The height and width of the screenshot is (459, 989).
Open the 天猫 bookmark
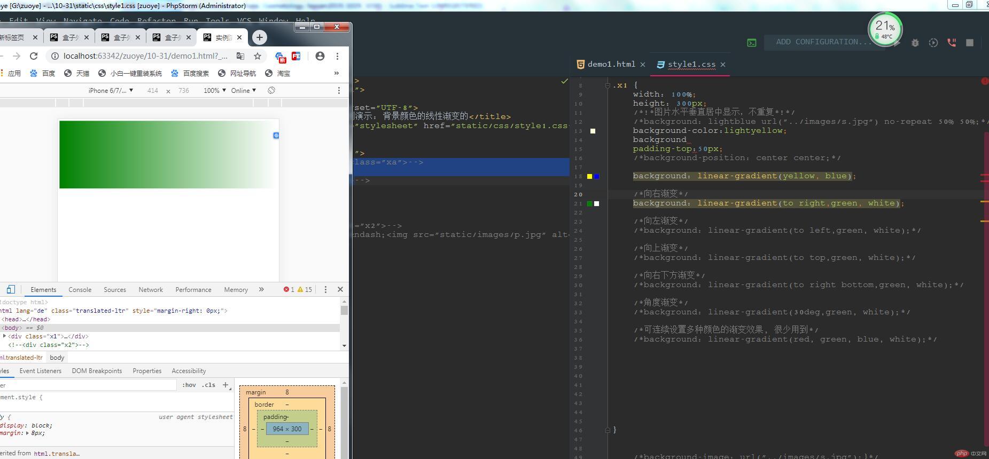click(x=76, y=74)
